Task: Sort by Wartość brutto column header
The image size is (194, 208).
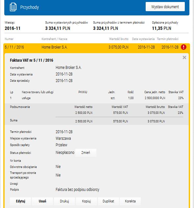Action: click(119, 39)
